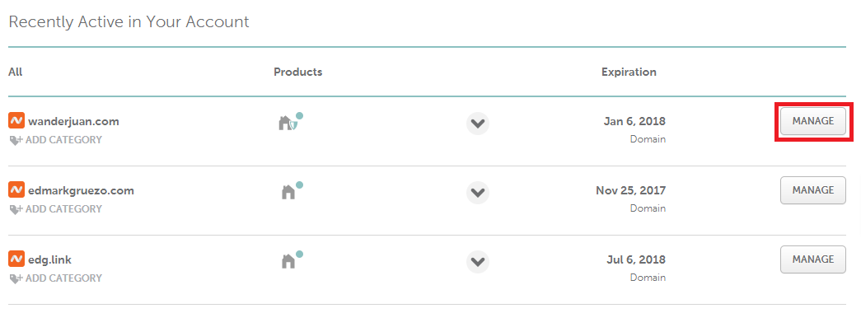Click the Namecheap logo beside wanderjuan.com
861x313 pixels.
coord(16,121)
